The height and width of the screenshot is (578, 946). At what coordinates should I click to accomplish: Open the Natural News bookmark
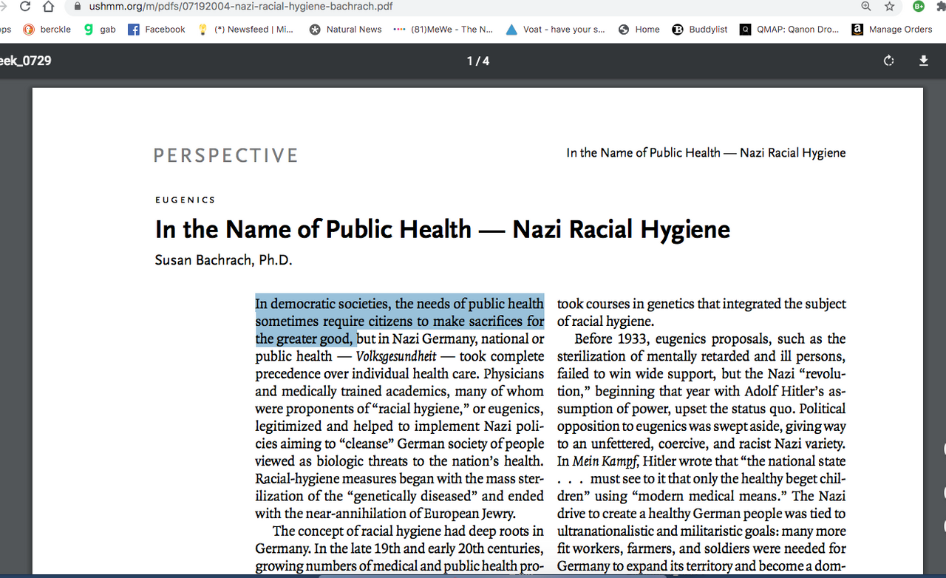click(345, 30)
